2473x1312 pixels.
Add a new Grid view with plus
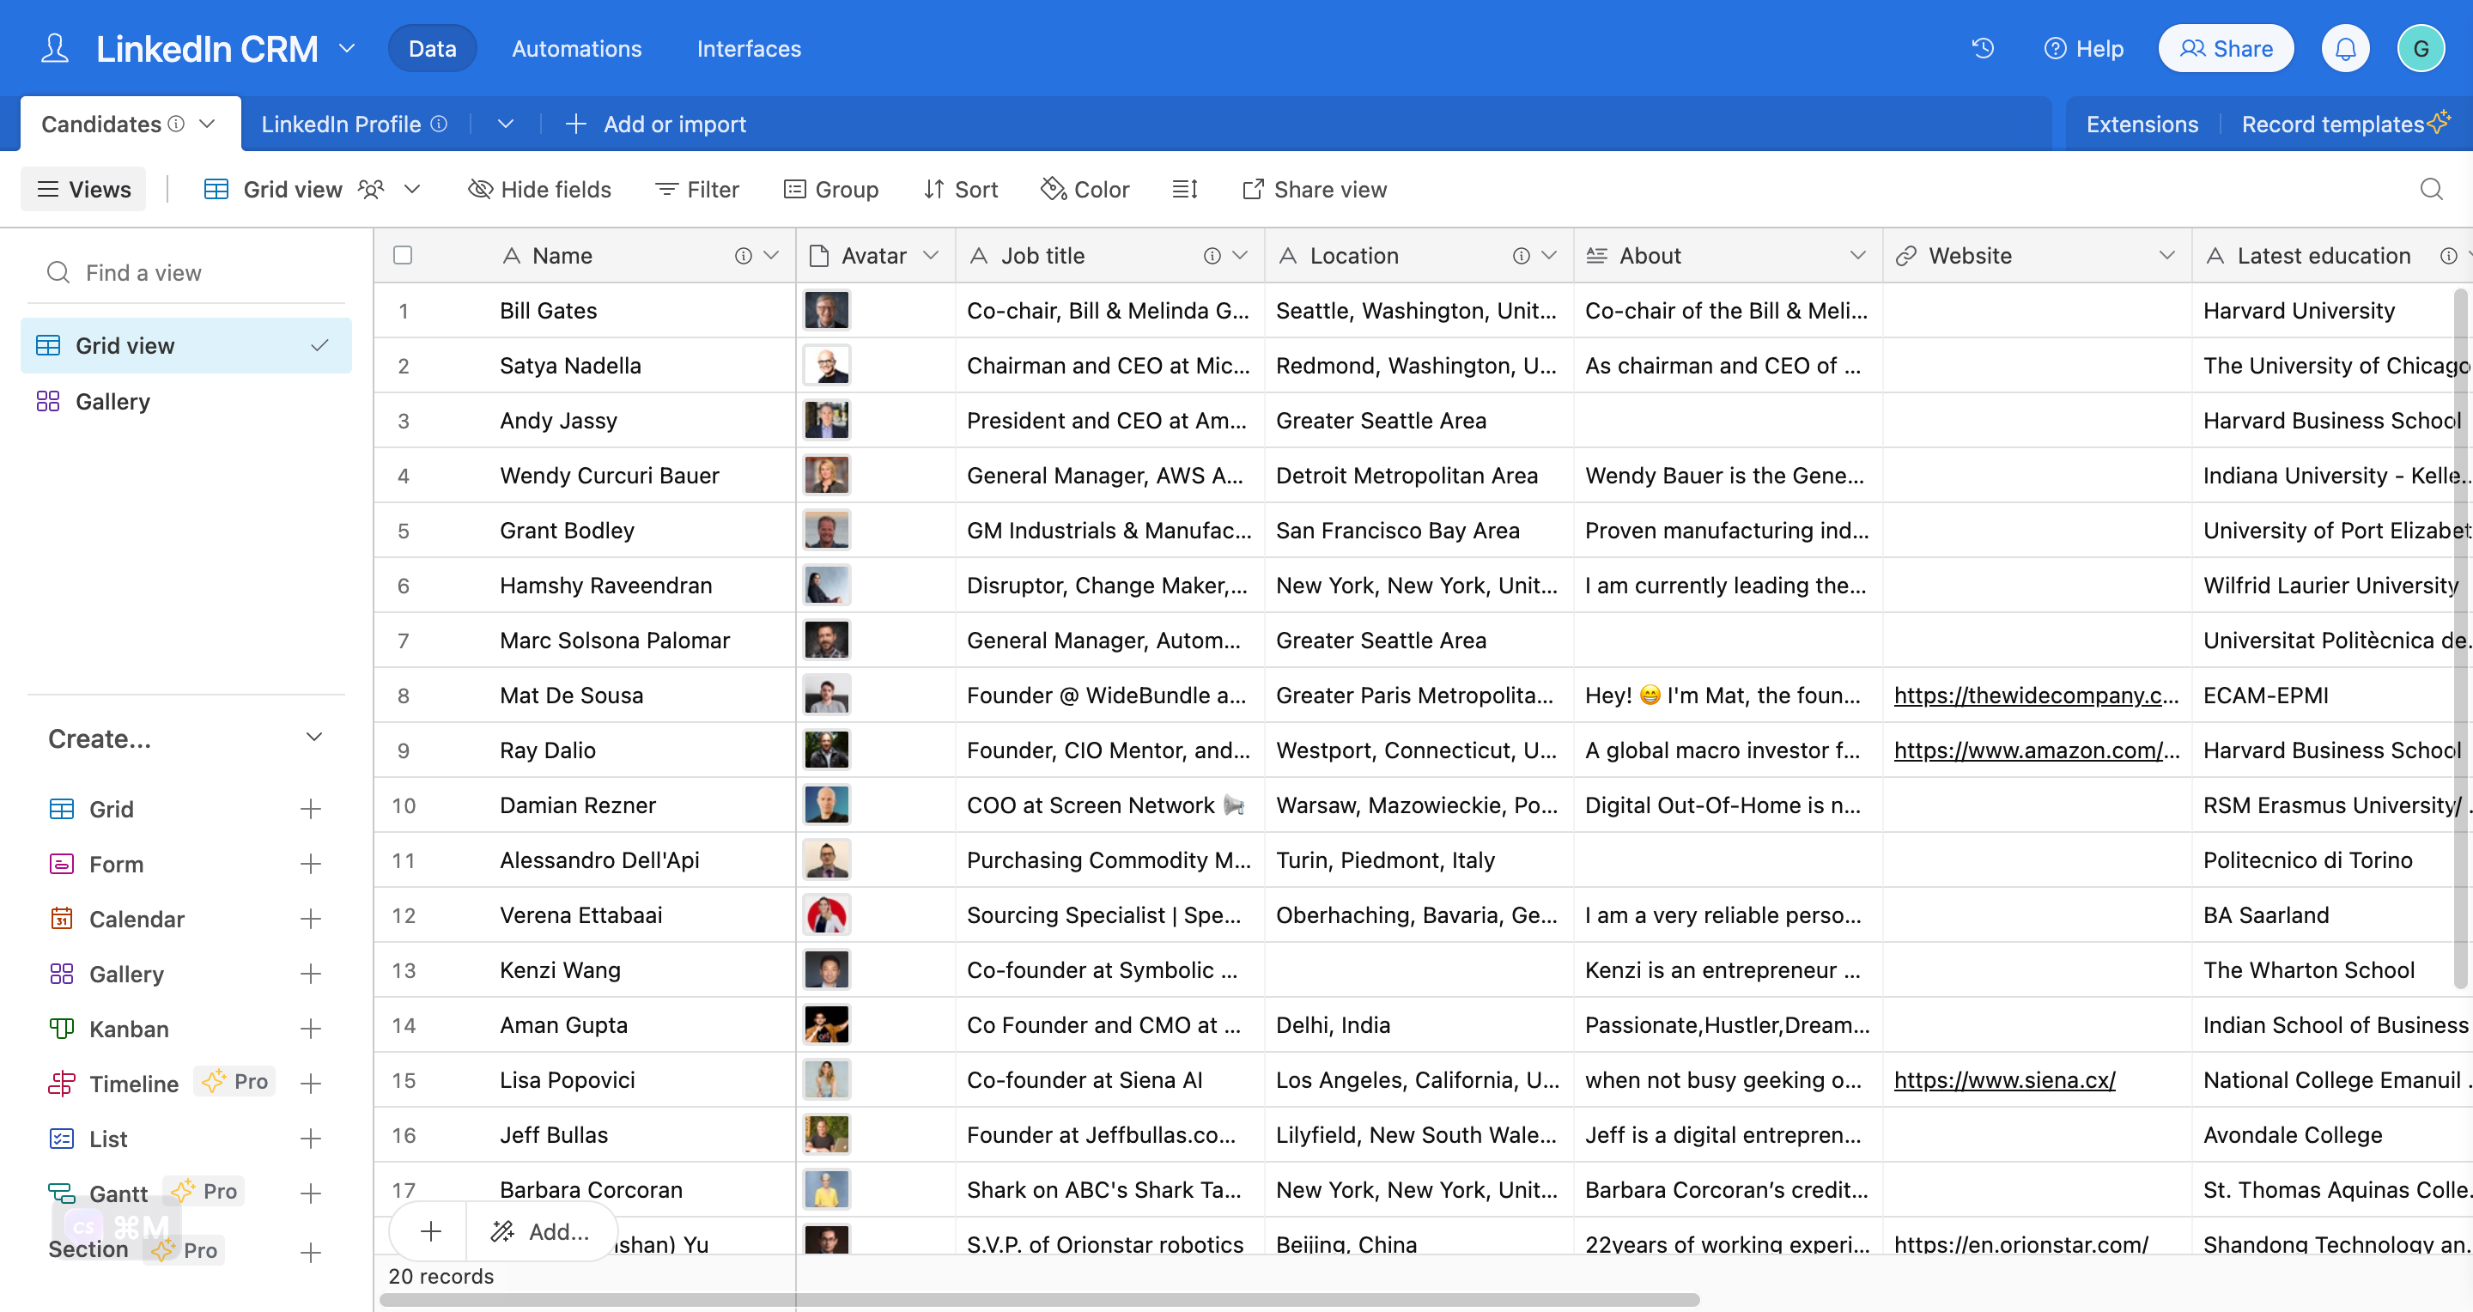[310, 809]
